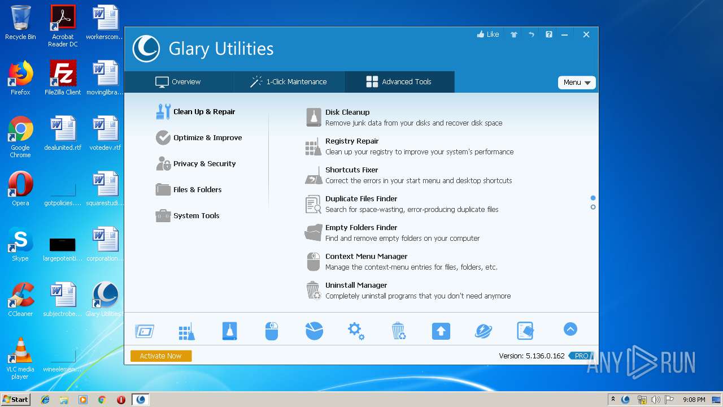
Task: Click volume icon in system tray
Action: pos(656,400)
